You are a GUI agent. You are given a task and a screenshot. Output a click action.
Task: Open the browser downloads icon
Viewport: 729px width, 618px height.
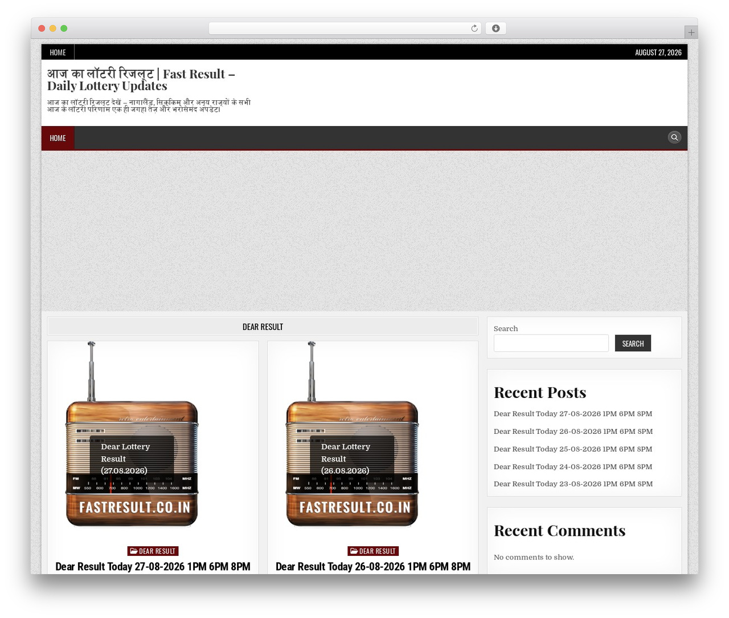[495, 29]
